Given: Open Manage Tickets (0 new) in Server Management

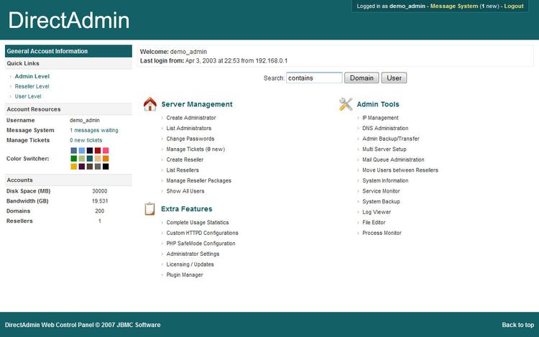Looking at the screenshot, I should click(x=195, y=149).
